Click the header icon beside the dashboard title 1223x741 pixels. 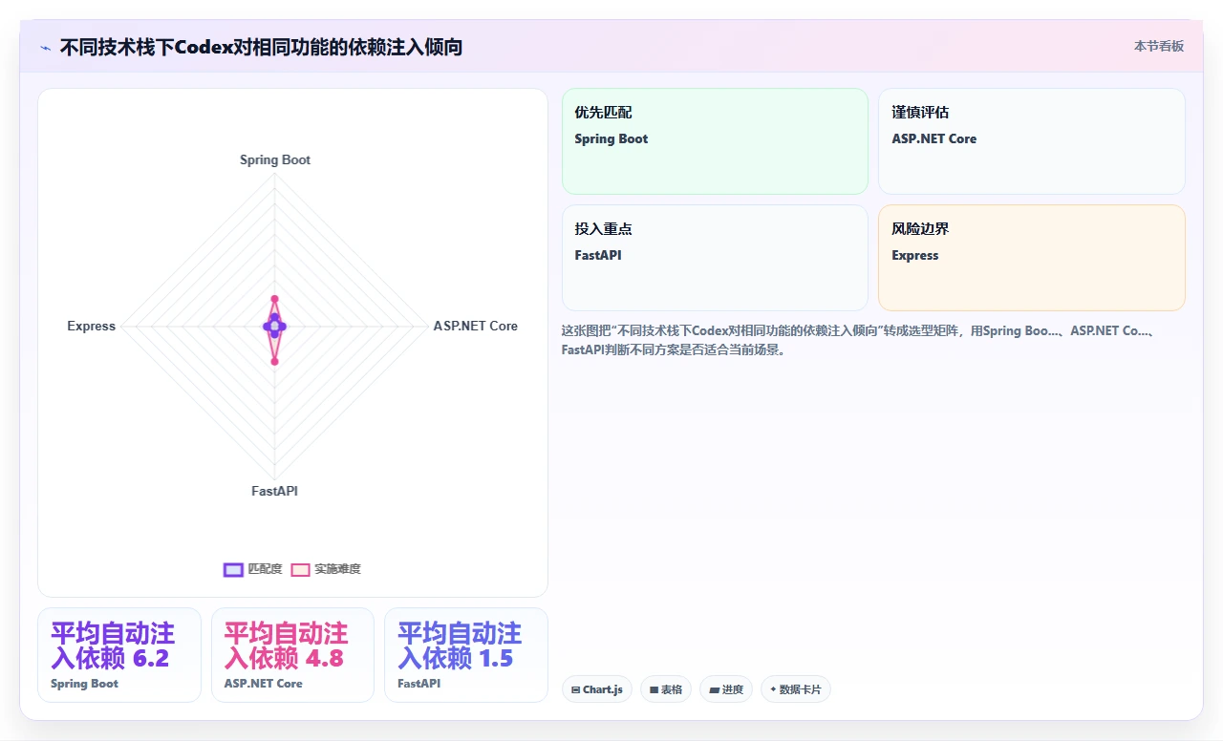[x=46, y=47]
